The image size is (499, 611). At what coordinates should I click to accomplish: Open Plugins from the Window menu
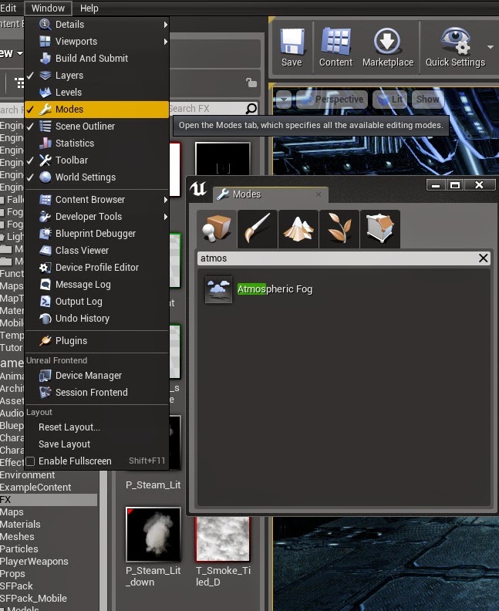96,341
